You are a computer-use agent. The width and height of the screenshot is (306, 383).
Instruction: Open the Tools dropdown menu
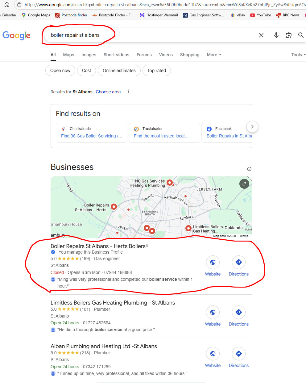(298, 55)
